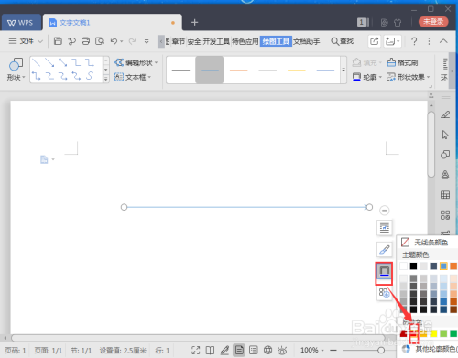Expand the Outline (轮廓) dropdown arrow
The width and height of the screenshot is (458, 358).
click(x=380, y=77)
